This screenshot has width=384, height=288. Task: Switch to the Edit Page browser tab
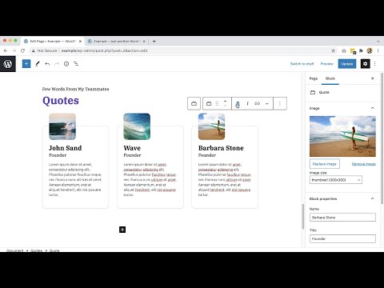pyautogui.click(x=53, y=42)
